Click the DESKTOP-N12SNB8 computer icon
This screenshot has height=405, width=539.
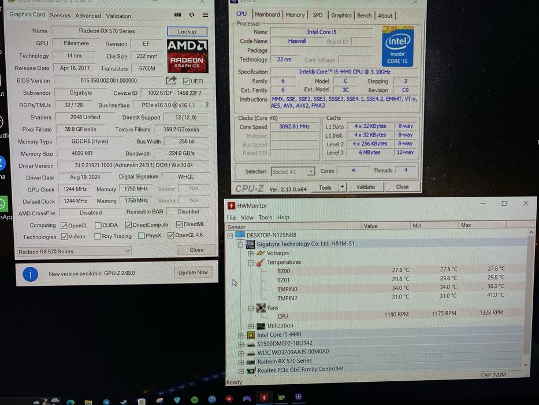coord(240,235)
